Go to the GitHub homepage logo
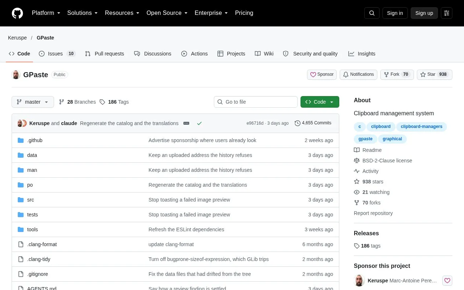The width and height of the screenshot is (464, 290). click(x=17, y=13)
